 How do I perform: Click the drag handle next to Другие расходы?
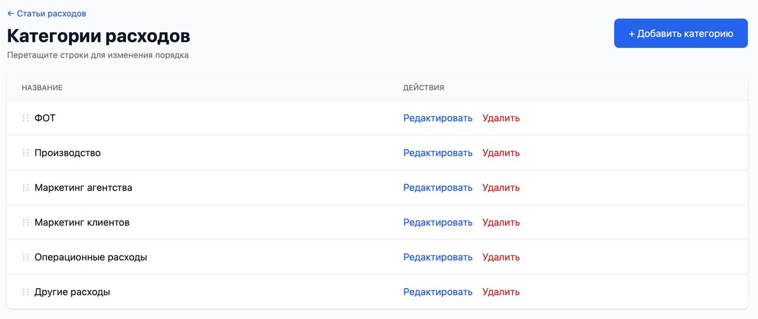coord(26,292)
